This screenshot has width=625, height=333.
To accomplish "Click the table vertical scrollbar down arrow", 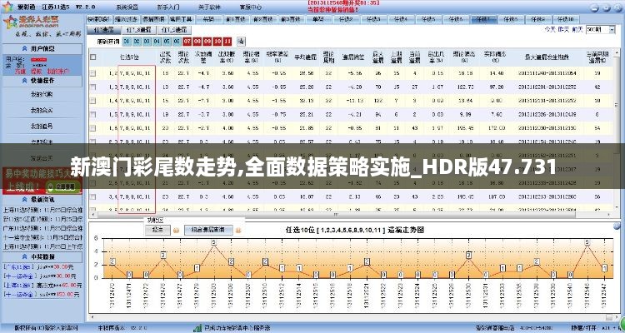I will click(x=617, y=208).
